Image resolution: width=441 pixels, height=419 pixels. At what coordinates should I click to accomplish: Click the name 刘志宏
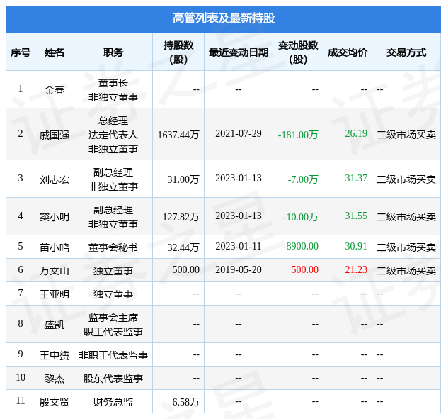click(55, 179)
